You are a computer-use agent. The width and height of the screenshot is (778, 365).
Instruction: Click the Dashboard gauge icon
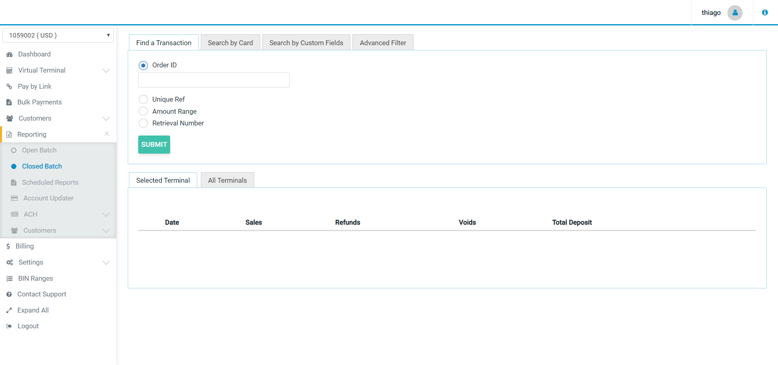point(10,54)
